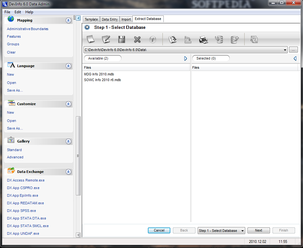Click the browse (...) folder button
This screenshot has width=303, height=248.
pos(293,50)
